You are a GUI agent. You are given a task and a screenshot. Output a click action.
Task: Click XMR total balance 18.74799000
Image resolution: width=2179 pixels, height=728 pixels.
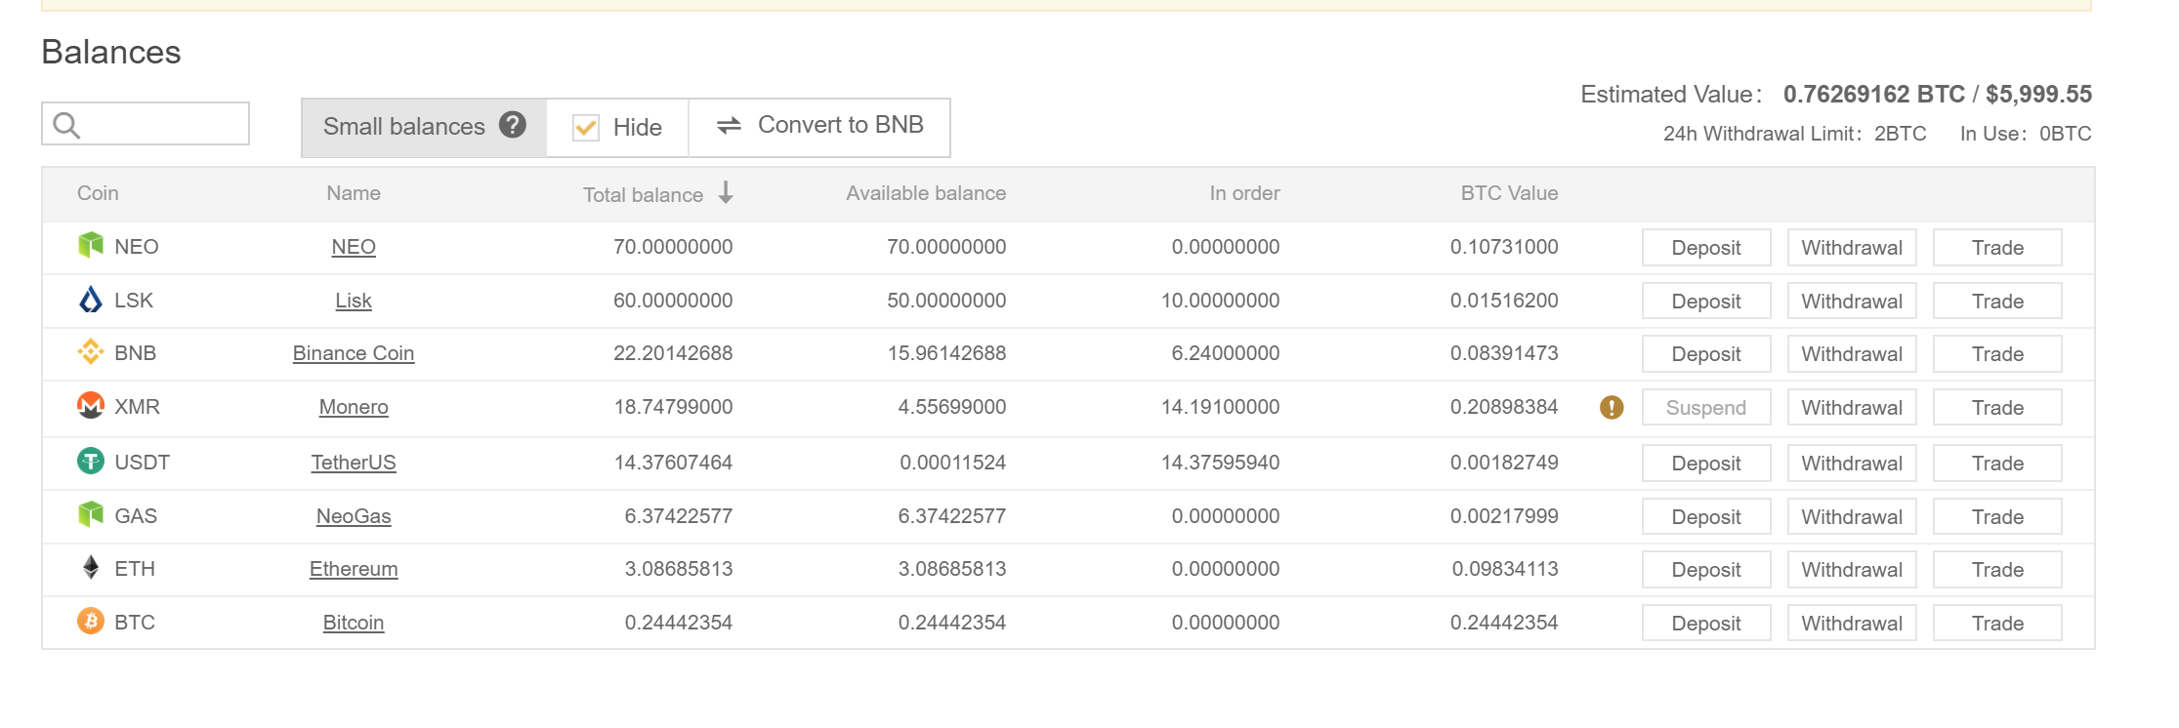(673, 407)
